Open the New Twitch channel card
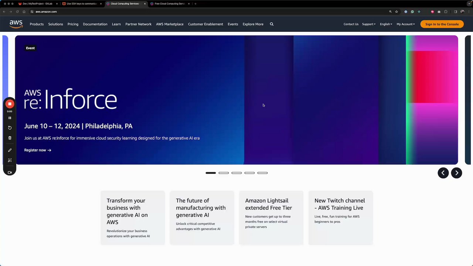Screen dimensions: 473x266 coord(341,218)
